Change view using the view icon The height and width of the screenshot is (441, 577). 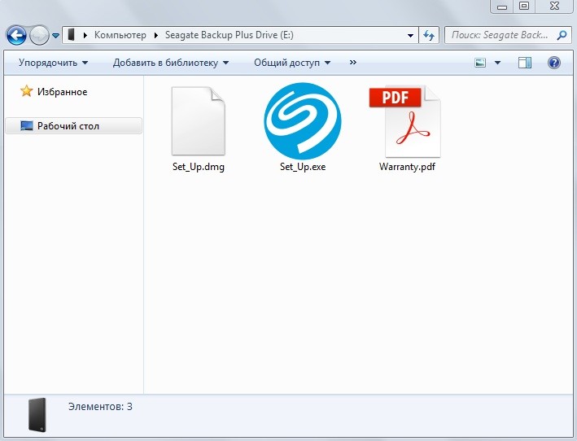[480, 63]
